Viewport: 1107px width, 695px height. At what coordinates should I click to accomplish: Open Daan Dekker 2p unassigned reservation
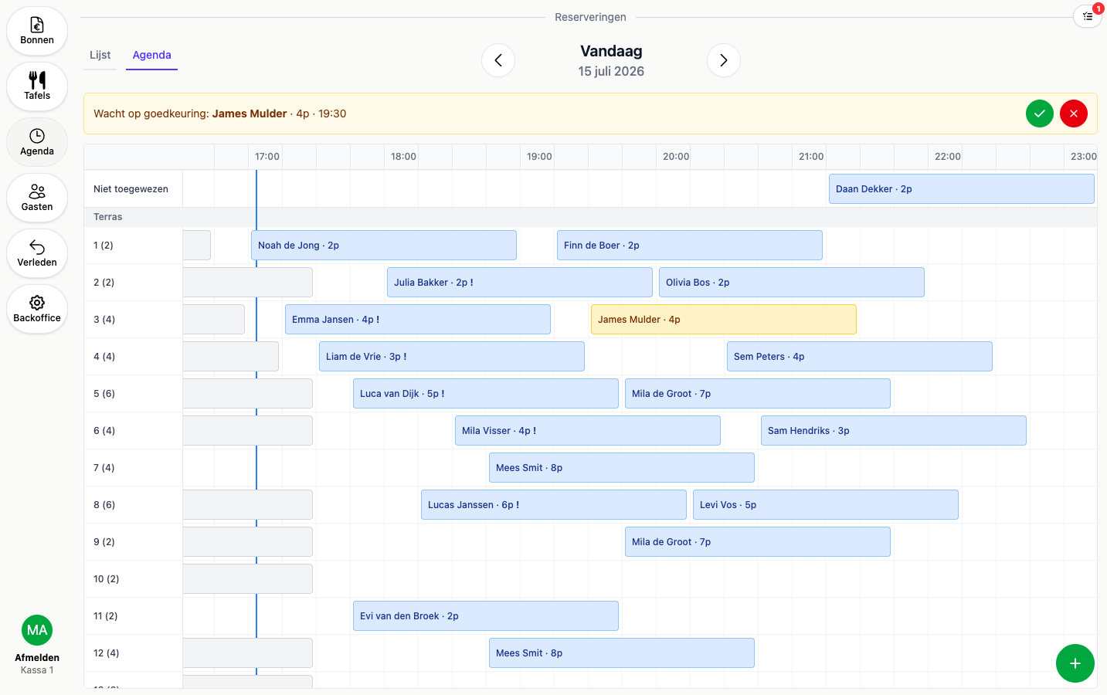click(962, 189)
